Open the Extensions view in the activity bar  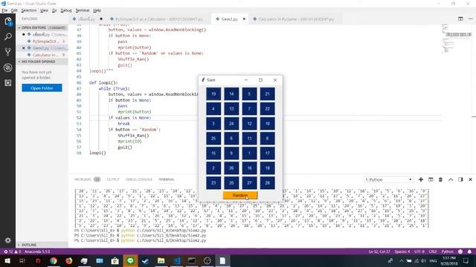click(x=8, y=82)
